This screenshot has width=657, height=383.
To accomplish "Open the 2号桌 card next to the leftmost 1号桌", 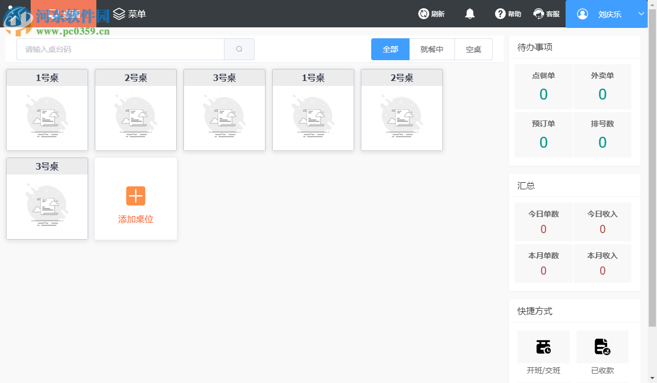I will point(136,110).
